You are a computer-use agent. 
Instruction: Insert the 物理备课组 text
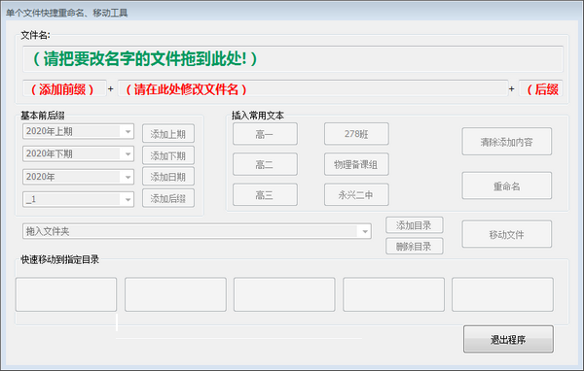click(x=356, y=164)
